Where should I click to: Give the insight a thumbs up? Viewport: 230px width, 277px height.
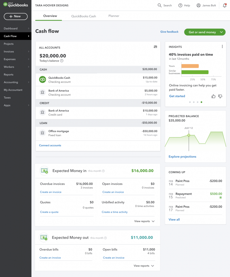[x=214, y=96]
